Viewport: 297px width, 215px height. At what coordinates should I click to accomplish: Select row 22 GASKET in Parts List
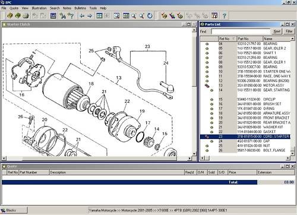click(x=245, y=132)
